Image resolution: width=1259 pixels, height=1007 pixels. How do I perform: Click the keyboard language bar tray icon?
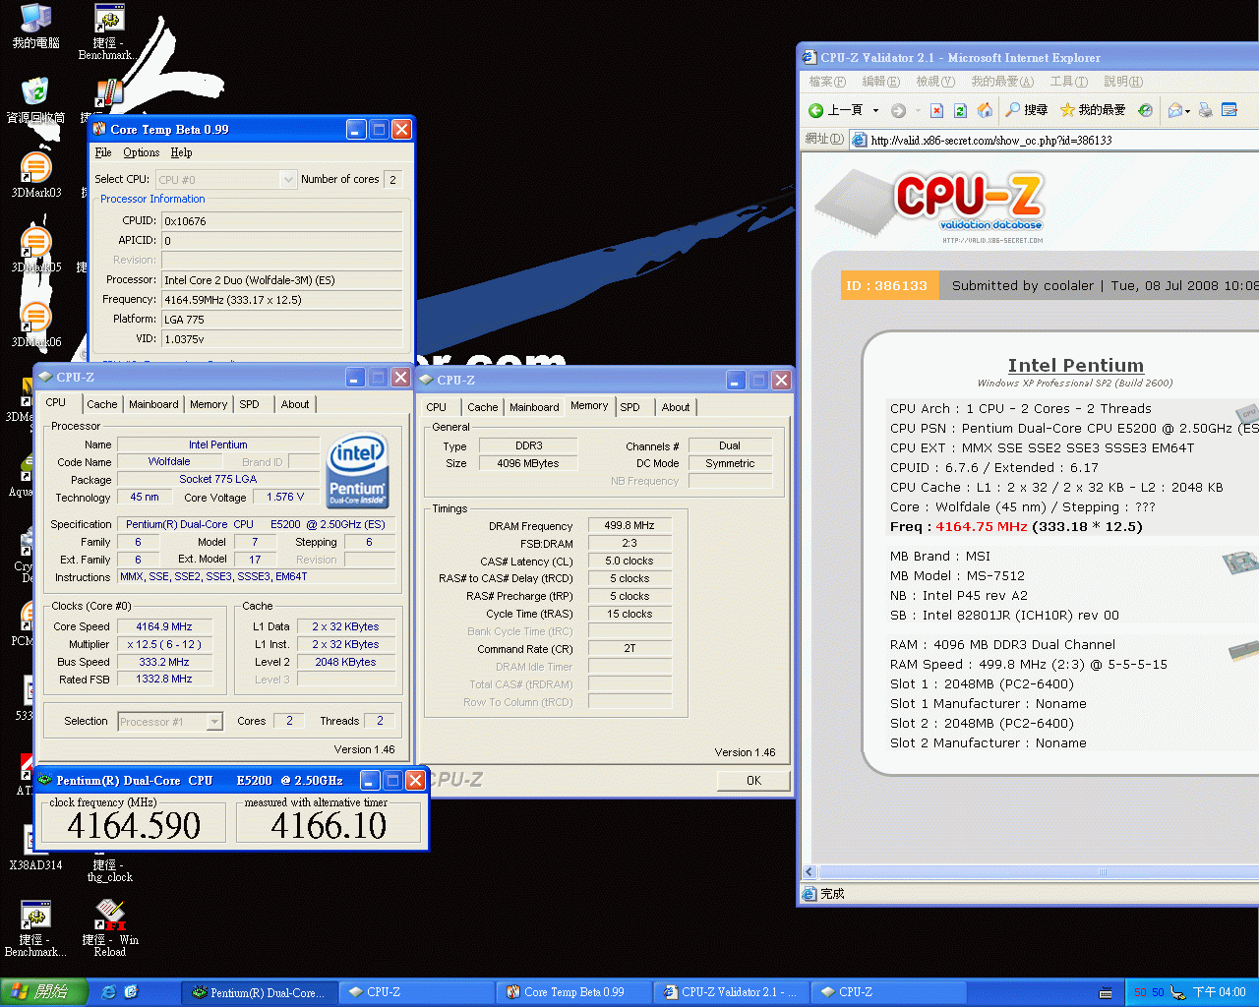[x=1106, y=993]
